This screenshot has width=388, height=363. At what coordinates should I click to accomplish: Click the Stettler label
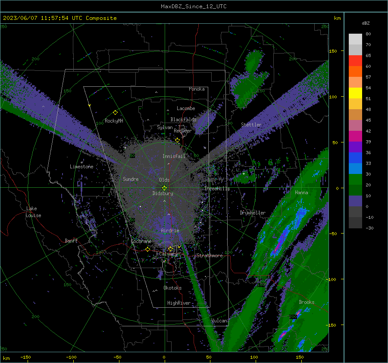pos(251,125)
